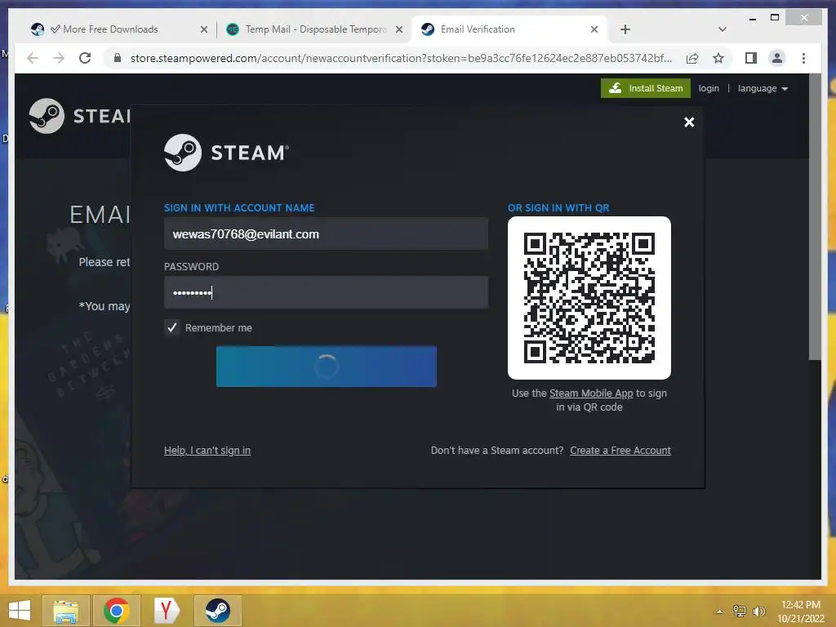This screenshot has width=836, height=627.
Task: Close the Email Verification tab
Action: (x=594, y=30)
